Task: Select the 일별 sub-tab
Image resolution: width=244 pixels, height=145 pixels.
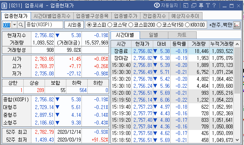Action: 154,35
